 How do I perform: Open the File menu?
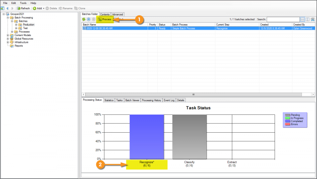5,3
